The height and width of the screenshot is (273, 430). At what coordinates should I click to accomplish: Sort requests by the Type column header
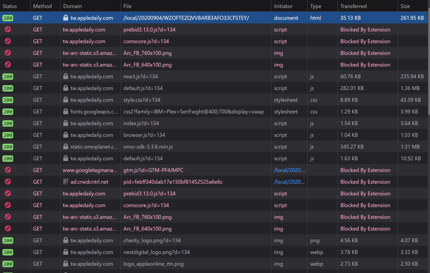[322, 6]
